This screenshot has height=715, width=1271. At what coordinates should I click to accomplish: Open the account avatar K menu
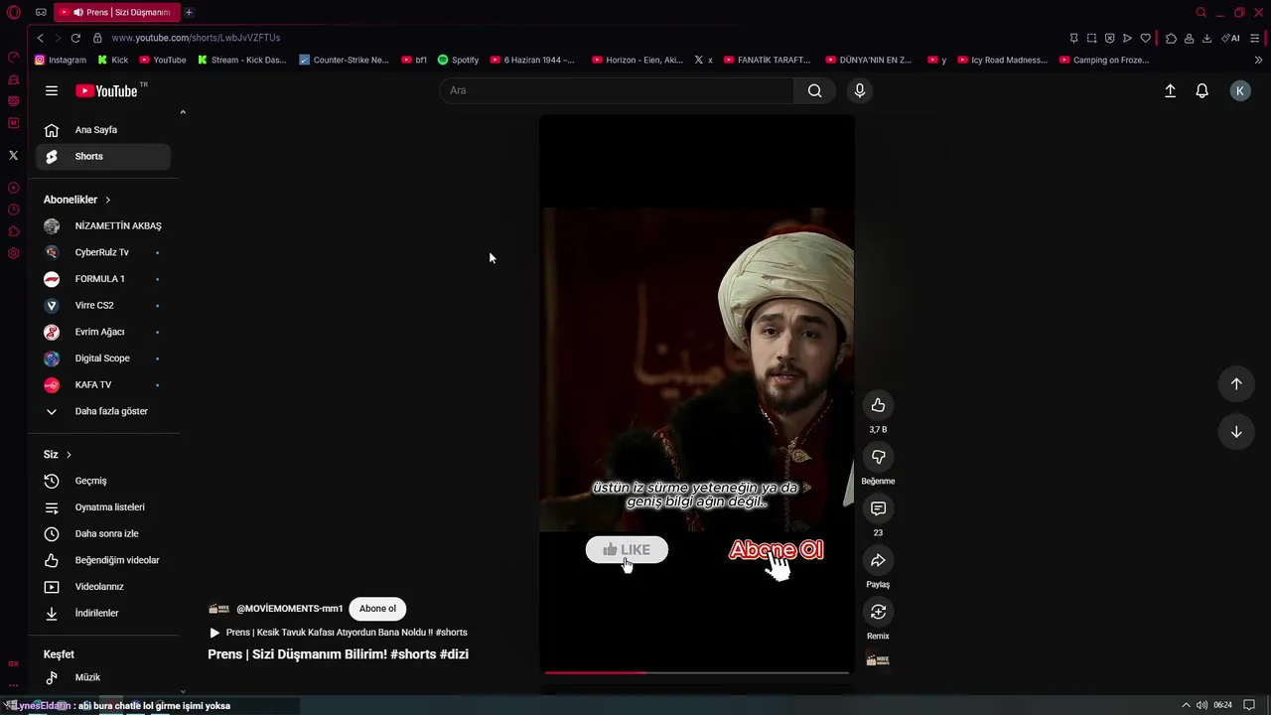(x=1240, y=90)
